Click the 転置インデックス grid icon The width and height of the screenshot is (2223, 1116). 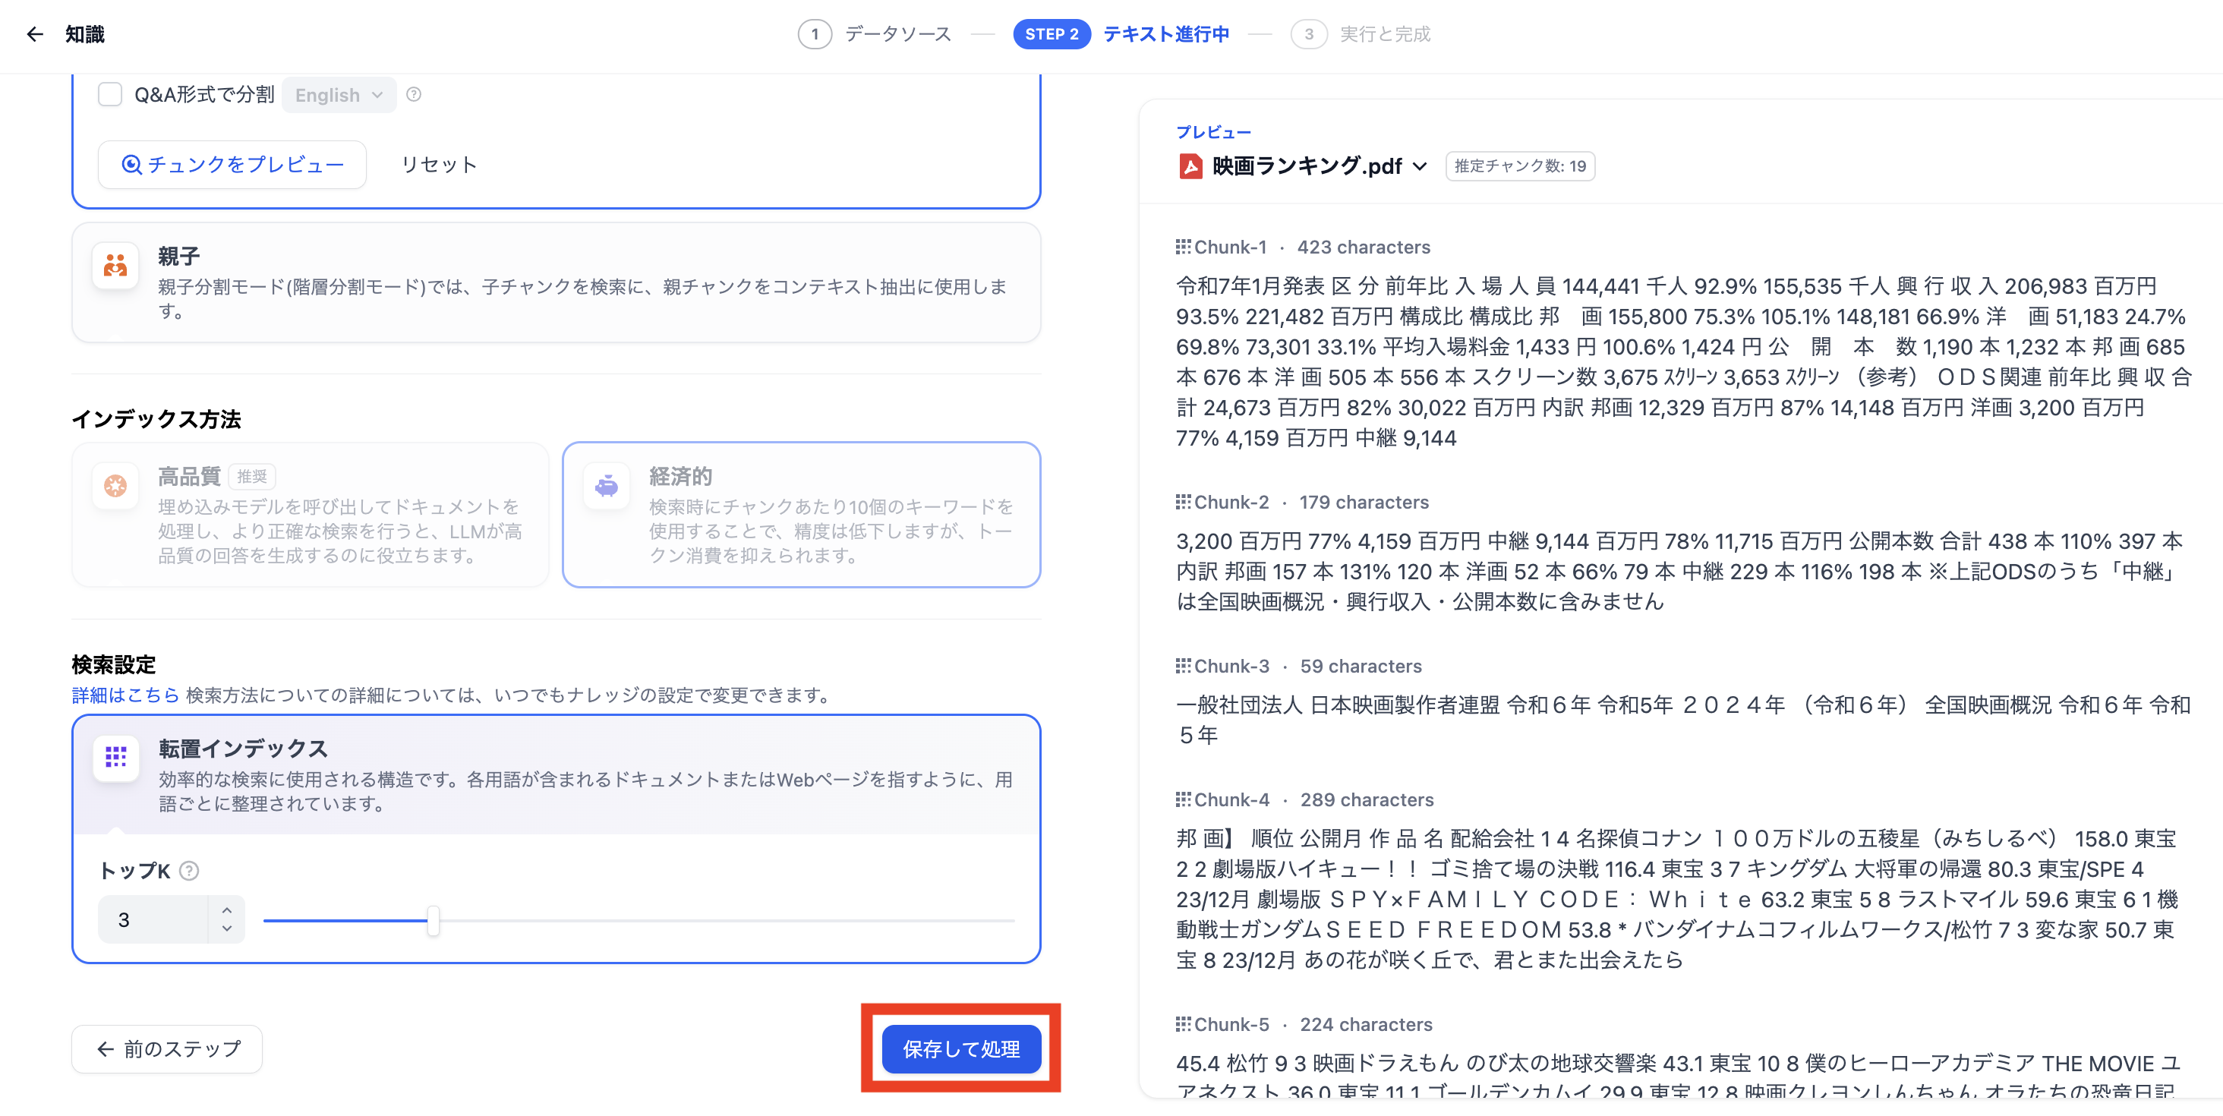(x=115, y=758)
